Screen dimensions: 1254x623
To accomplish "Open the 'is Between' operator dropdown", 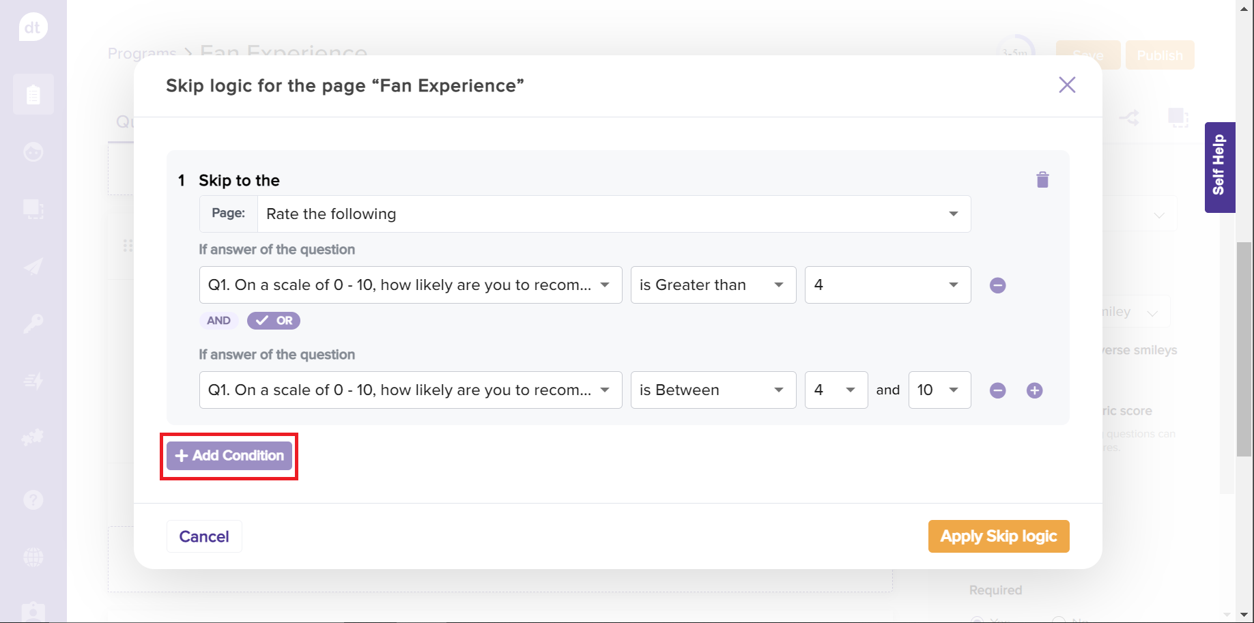I will [x=713, y=390].
